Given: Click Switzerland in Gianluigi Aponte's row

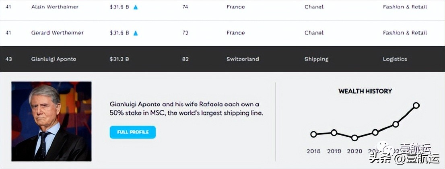Looking at the screenshot, I should coord(243,59).
